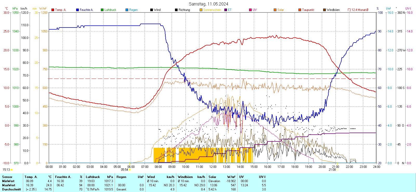The height and width of the screenshot is (192, 416).
Task: Select the Windböen column header in table
Action: 185,177
